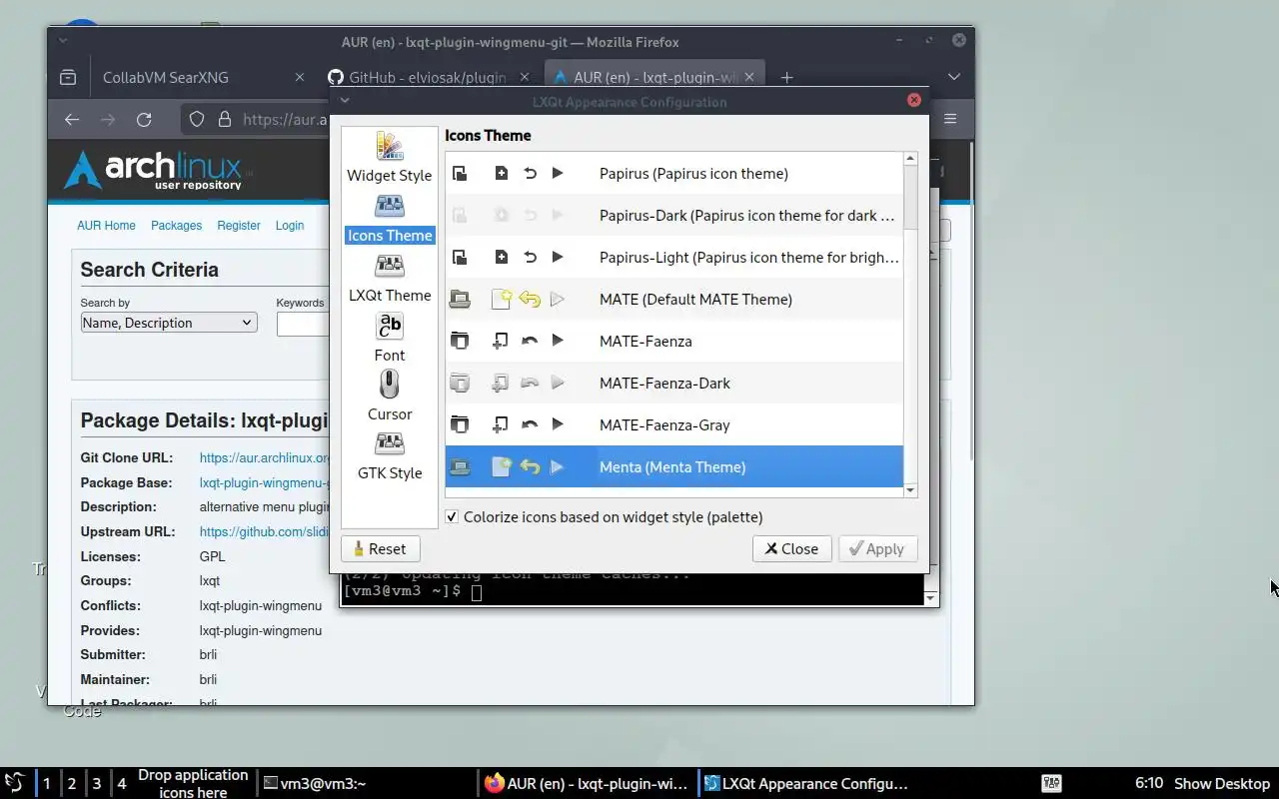Viewport: 1279px width, 799px height.
Task: Click the Keywords search input field
Action: click(x=304, y=324)
